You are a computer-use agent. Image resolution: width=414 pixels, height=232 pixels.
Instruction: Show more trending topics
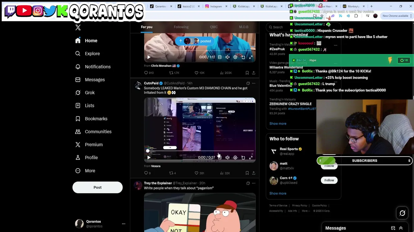278,123
